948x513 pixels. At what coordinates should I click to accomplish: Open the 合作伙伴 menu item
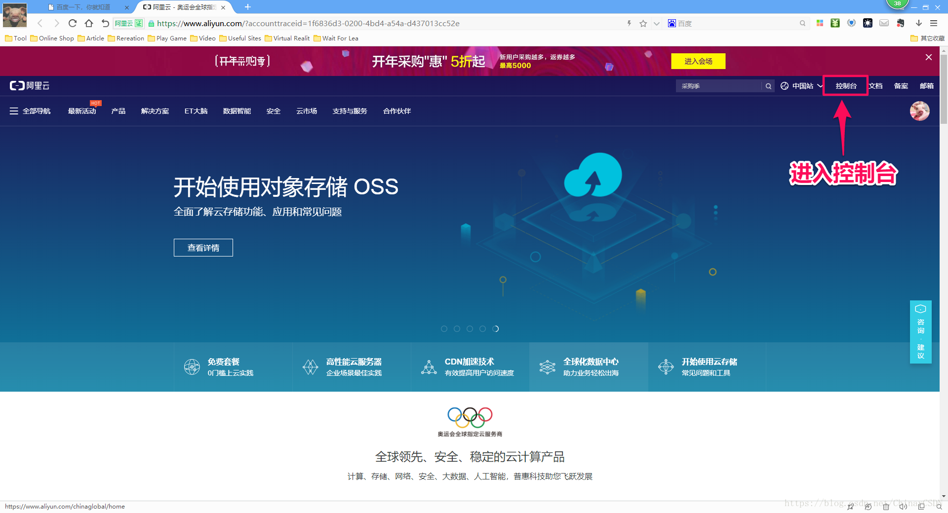[397, 111]
